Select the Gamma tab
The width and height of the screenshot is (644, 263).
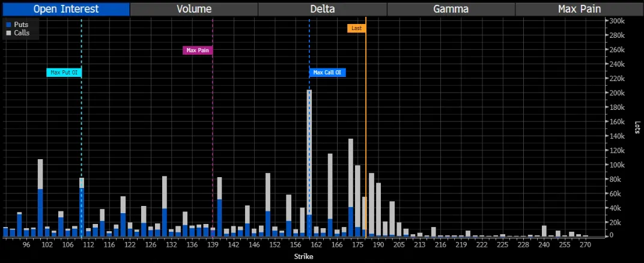451,9
